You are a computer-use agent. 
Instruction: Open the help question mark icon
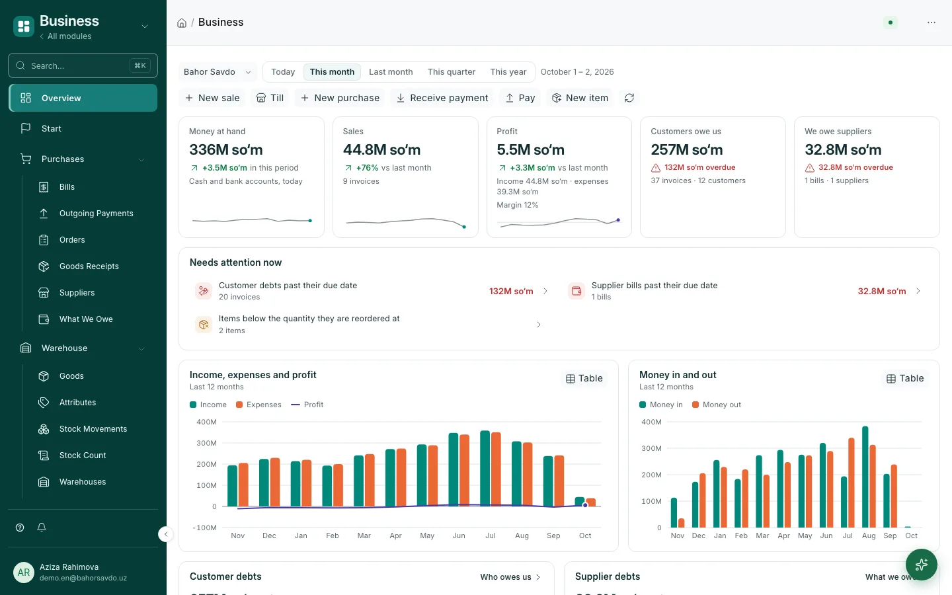pyautogui.click(x=20, y=528)
